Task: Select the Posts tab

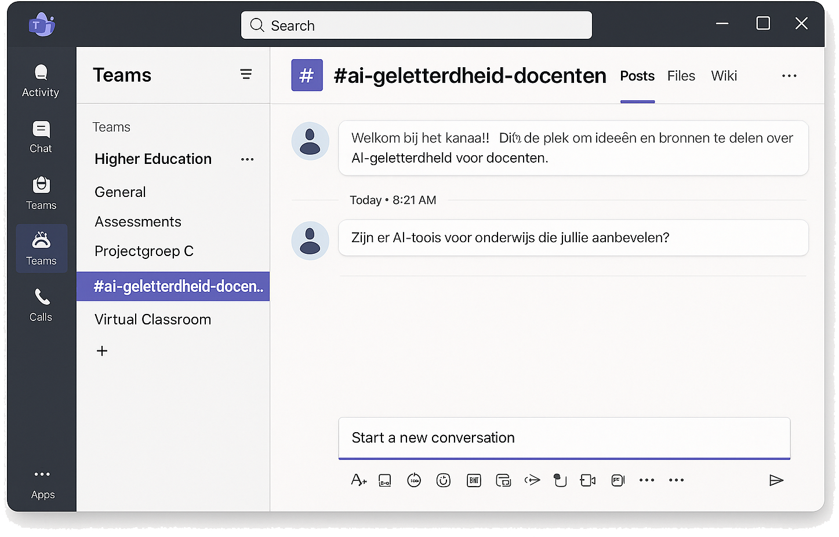Action: [637, 76]
